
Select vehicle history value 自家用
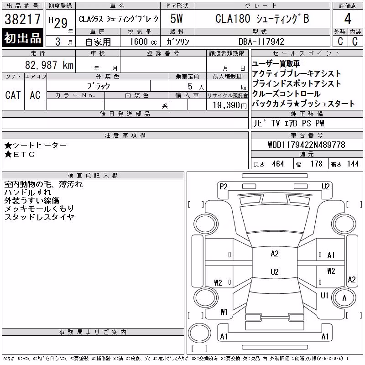[98, 42]
